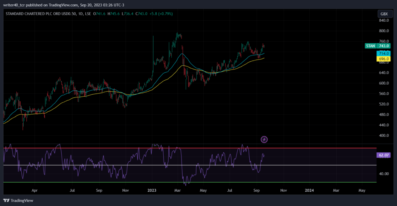Viewport: 397px width, 206px height.
Task: Click the Mar label after 2023
Action: point(178,190)
